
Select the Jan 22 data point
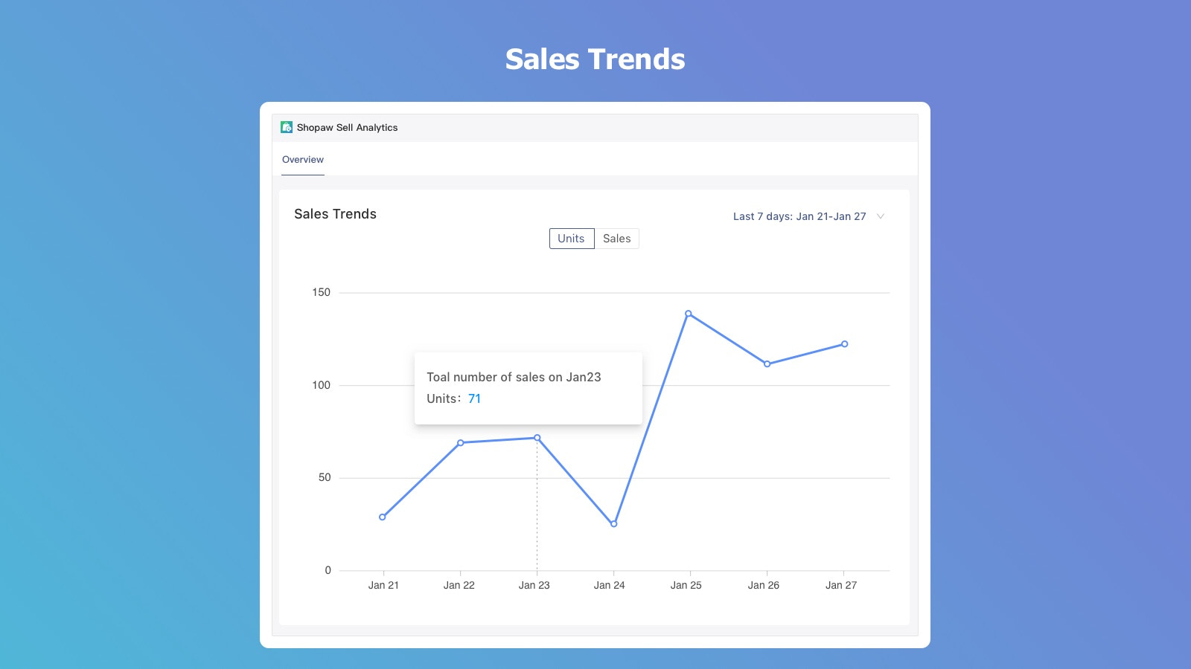(461, 442)
